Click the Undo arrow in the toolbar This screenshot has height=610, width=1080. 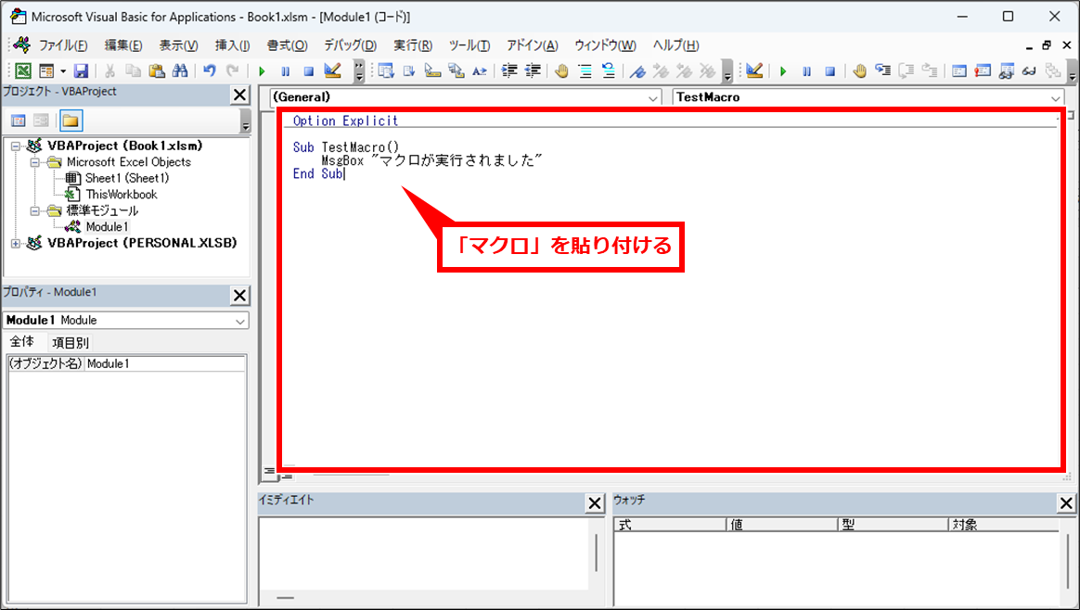[x=210, y=70]
